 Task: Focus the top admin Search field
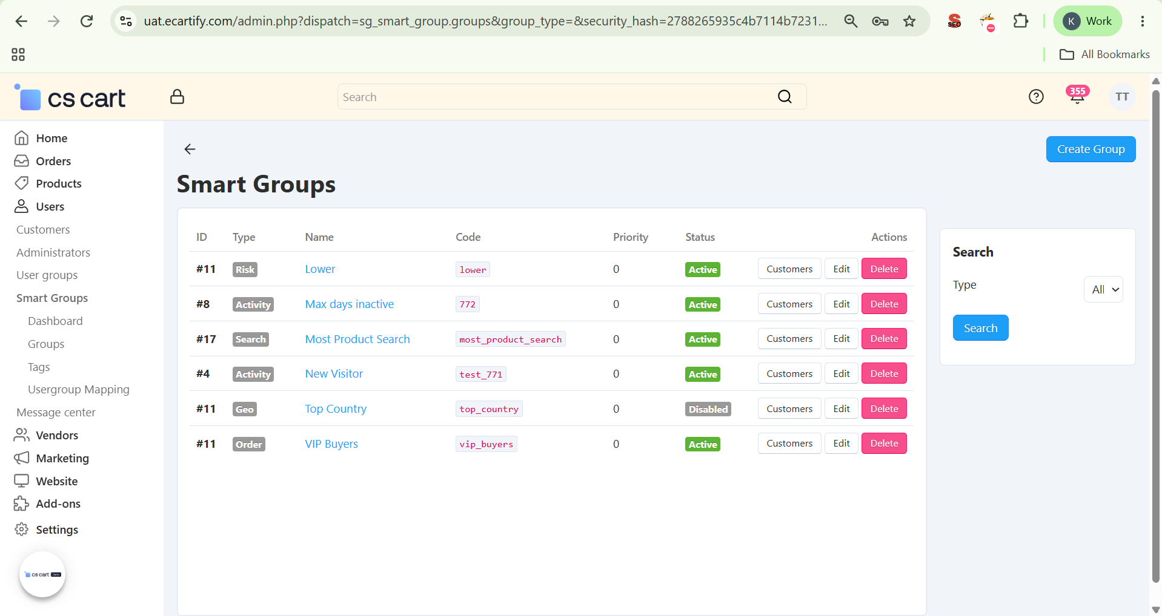(x=571, y=97)
